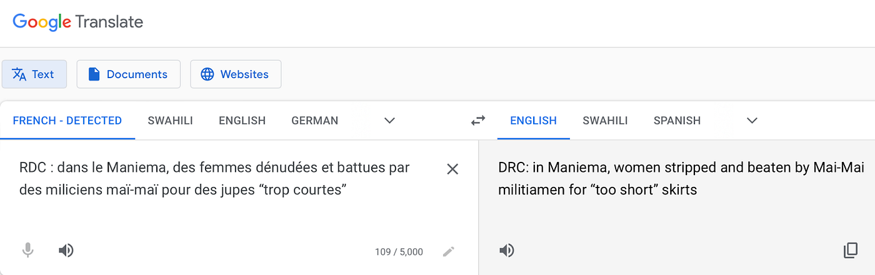
Task: Choose German as the source language
Action: coord(314,121)
